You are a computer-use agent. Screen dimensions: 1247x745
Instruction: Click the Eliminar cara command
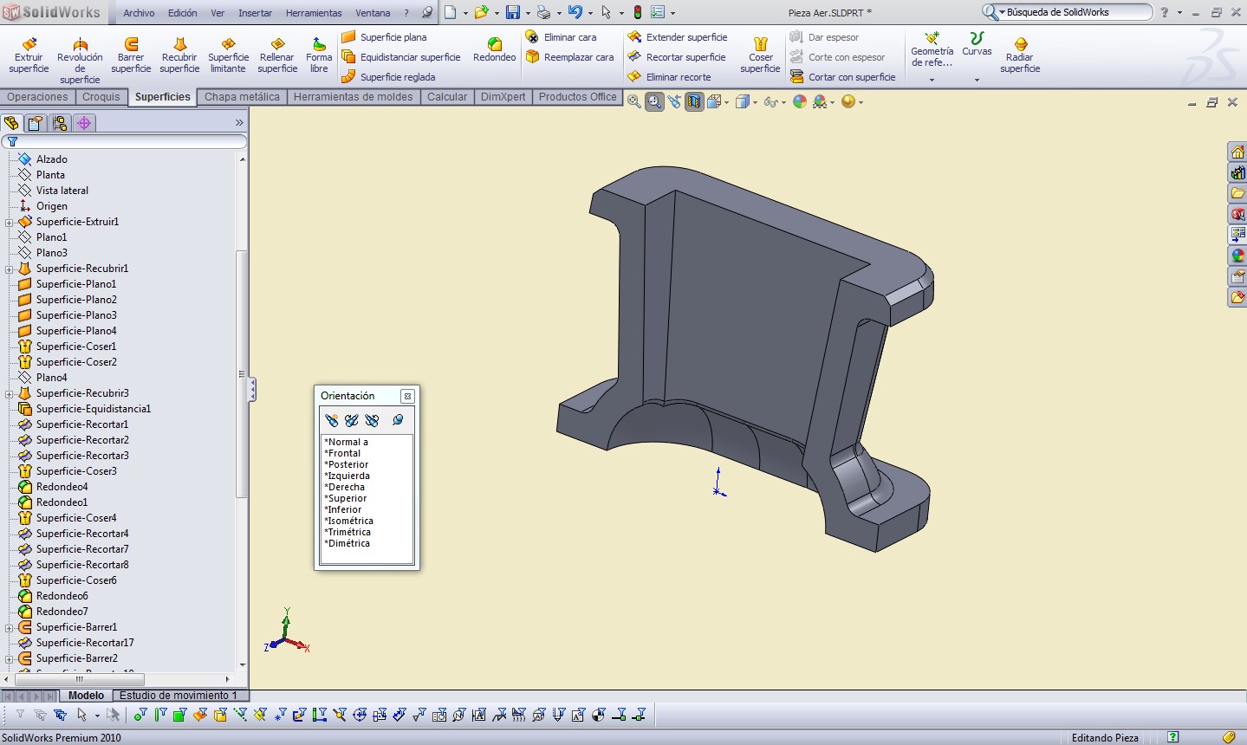coord(561,37)
